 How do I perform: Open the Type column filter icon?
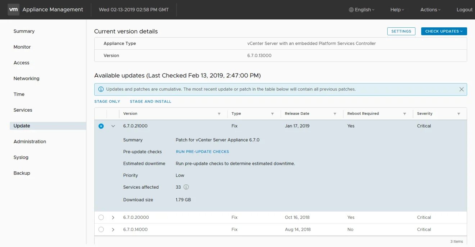pyautogui.click(x=272, y=114)
